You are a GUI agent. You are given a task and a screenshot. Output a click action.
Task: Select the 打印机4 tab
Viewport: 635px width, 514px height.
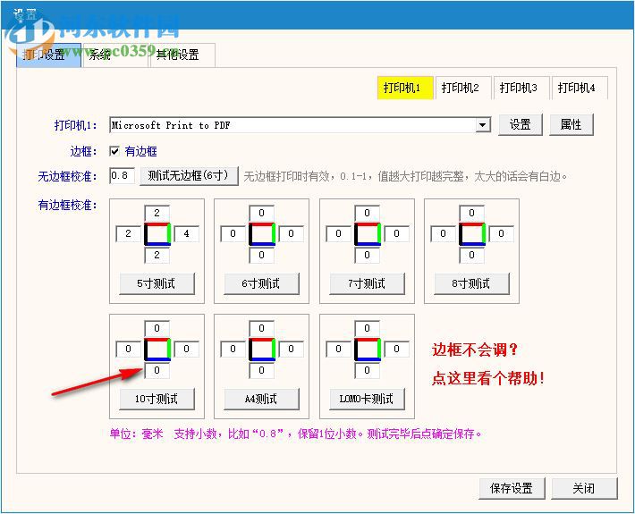click(580, 88)
